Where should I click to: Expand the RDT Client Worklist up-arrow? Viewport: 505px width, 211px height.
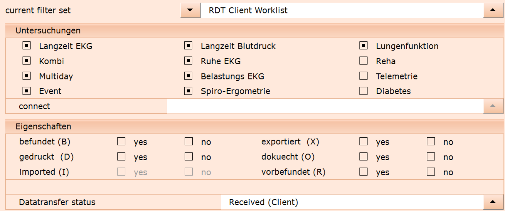(493, 10)
